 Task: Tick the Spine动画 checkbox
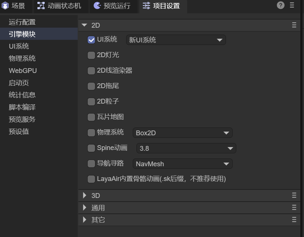click(91, 148)
